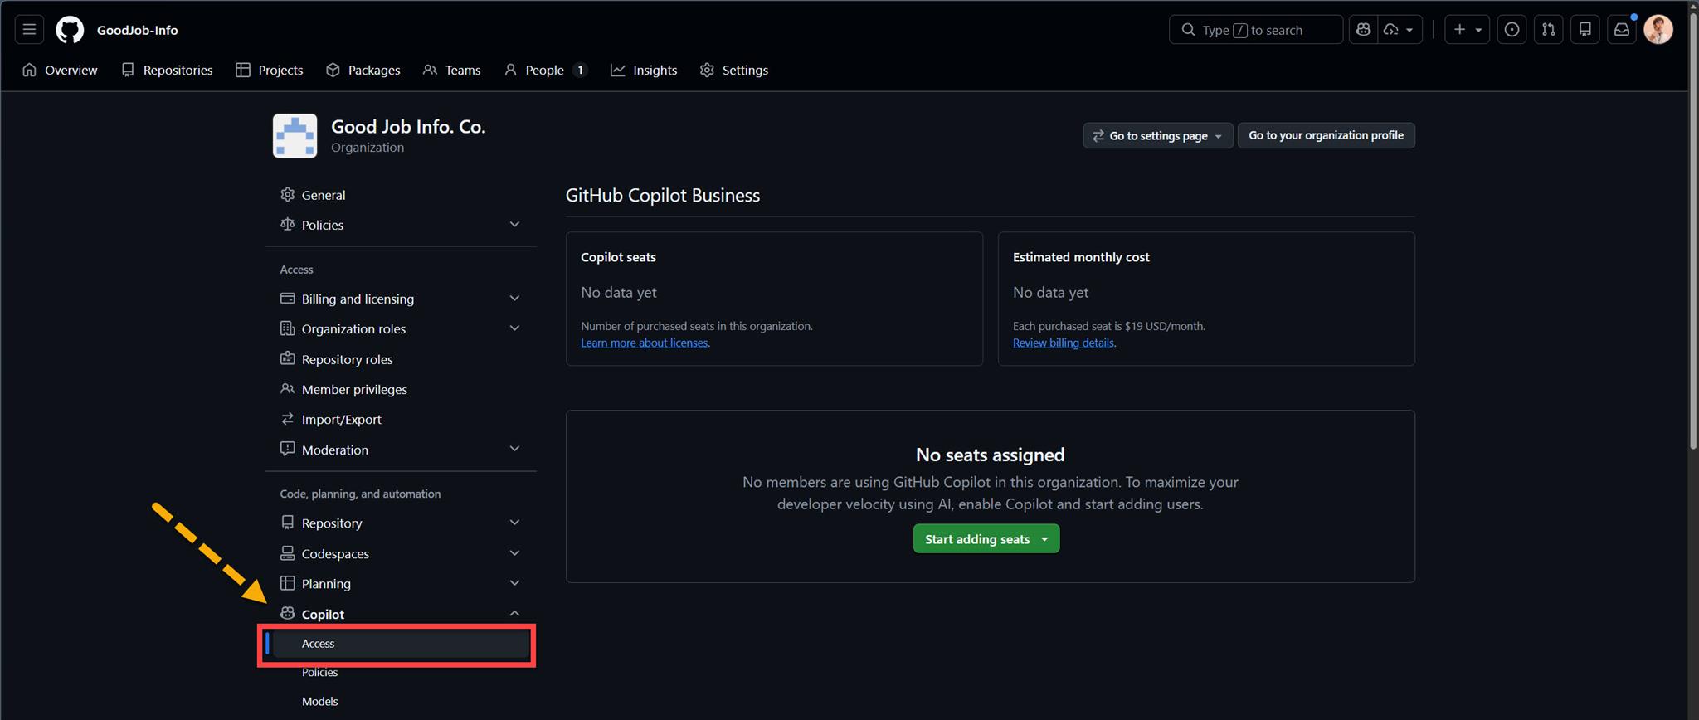
Task: Open the Create new plus dropdown
Action: coord(1467,30)
